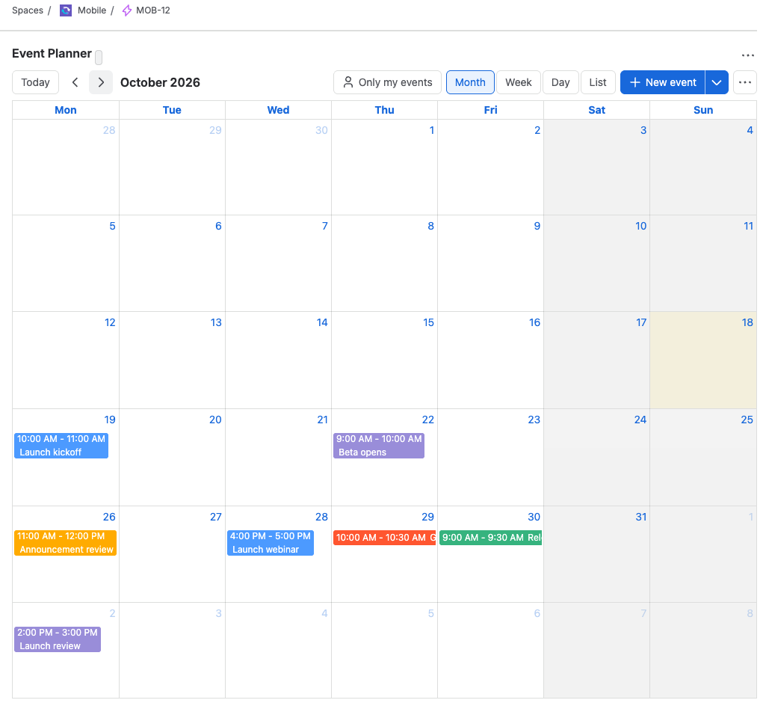Click the Mobile space icon in breadcrumb

[66, 10]
